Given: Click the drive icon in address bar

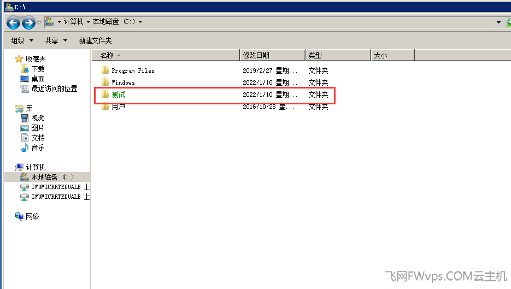Looking at the screenshot, I should click(49, 21).
